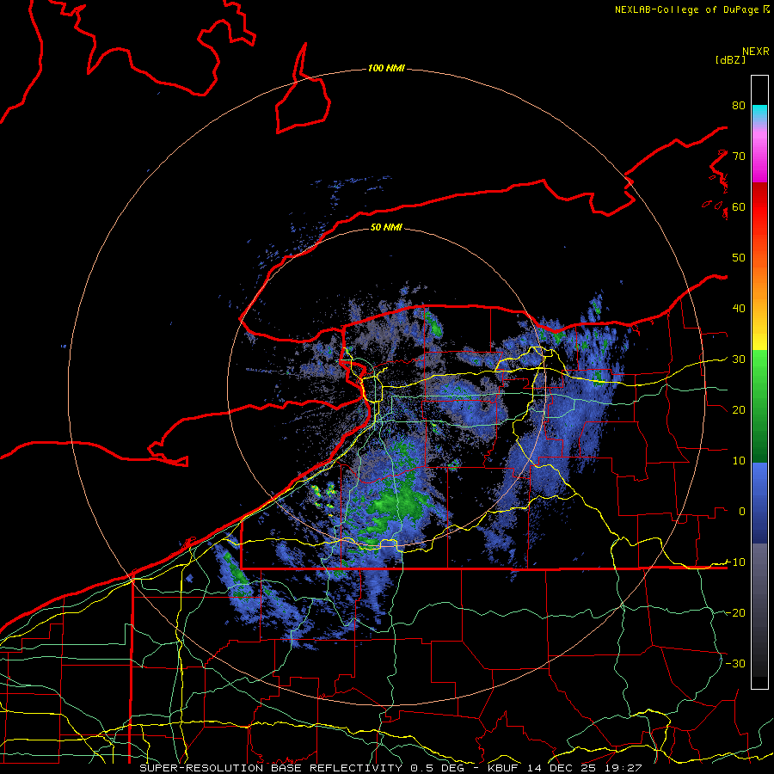Click the 60 dBZ scale label
The height and width of the screenshot is (774, 774).
[739, 206]
